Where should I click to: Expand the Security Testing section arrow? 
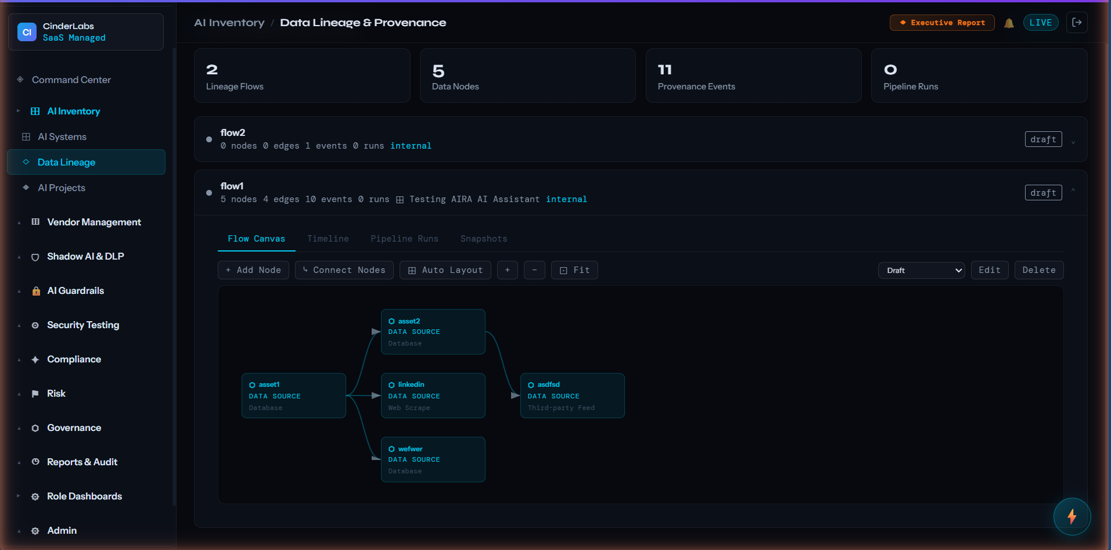(19, 326)
